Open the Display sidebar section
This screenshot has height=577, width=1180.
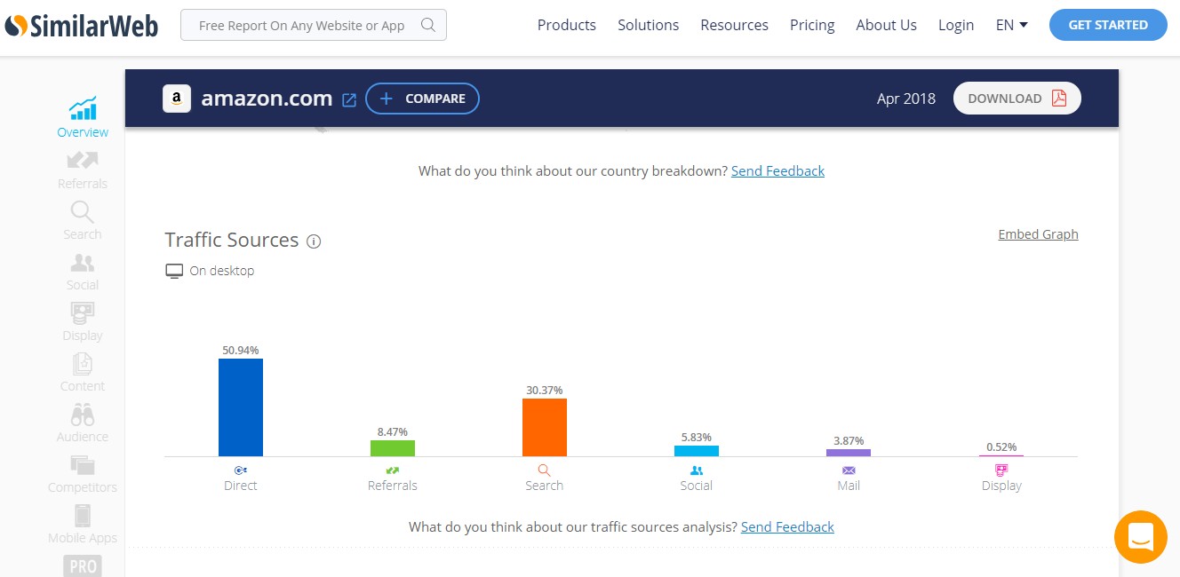pos(83,312)
